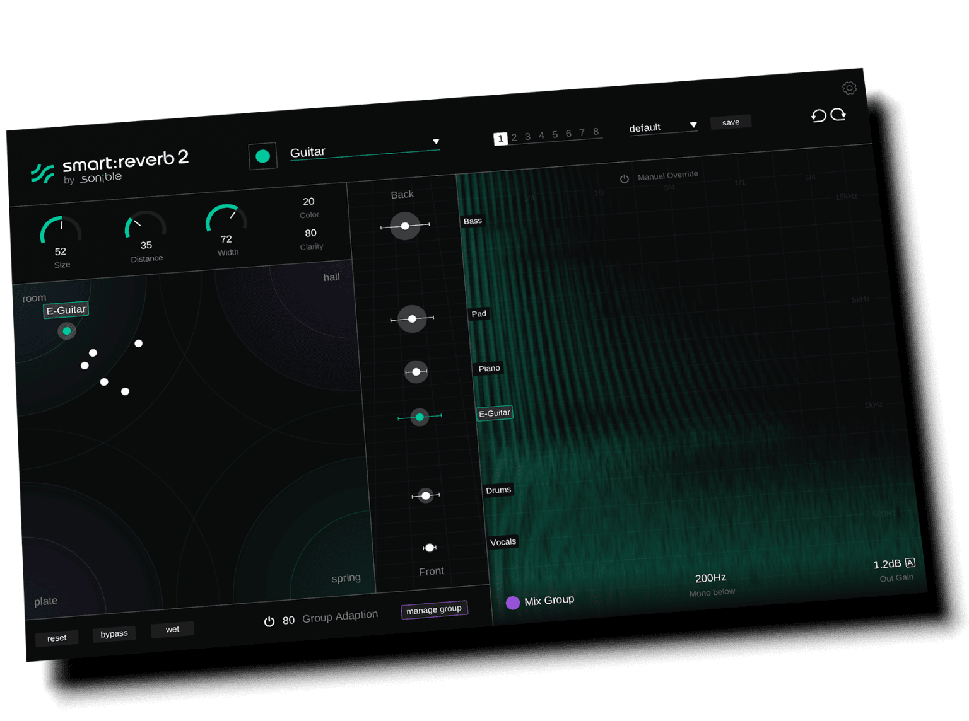This screenshot has height=721, width=969.
Task: Redo the last change
Action: tap(839, 115)
